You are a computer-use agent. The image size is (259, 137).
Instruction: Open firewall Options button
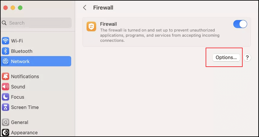click(x=226, y=58)
